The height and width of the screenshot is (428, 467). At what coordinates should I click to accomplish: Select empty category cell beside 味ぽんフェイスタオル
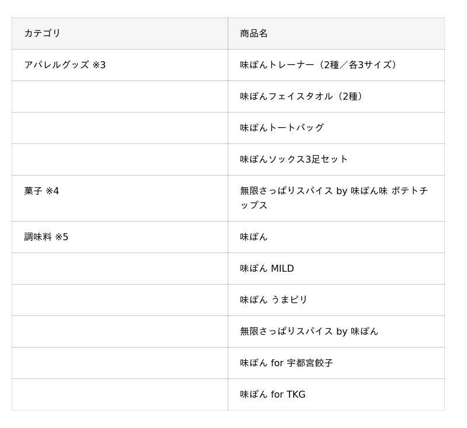(x=120, y=96)
